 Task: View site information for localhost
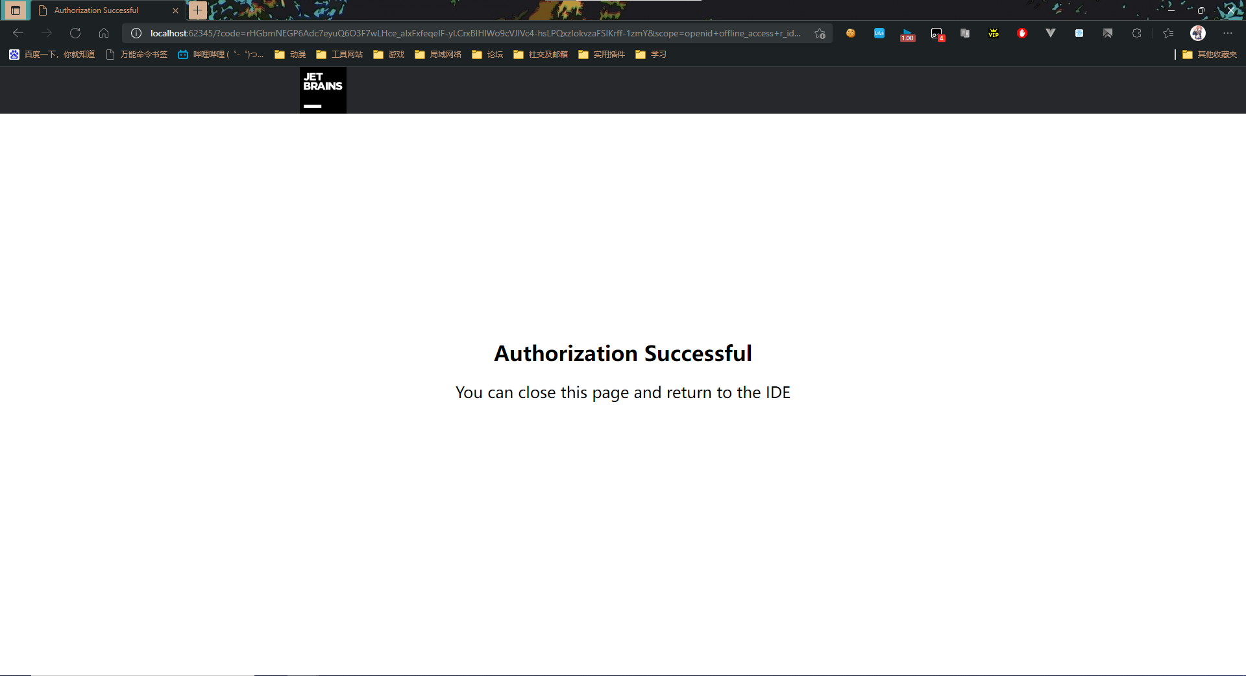click(x=136, y=33)
